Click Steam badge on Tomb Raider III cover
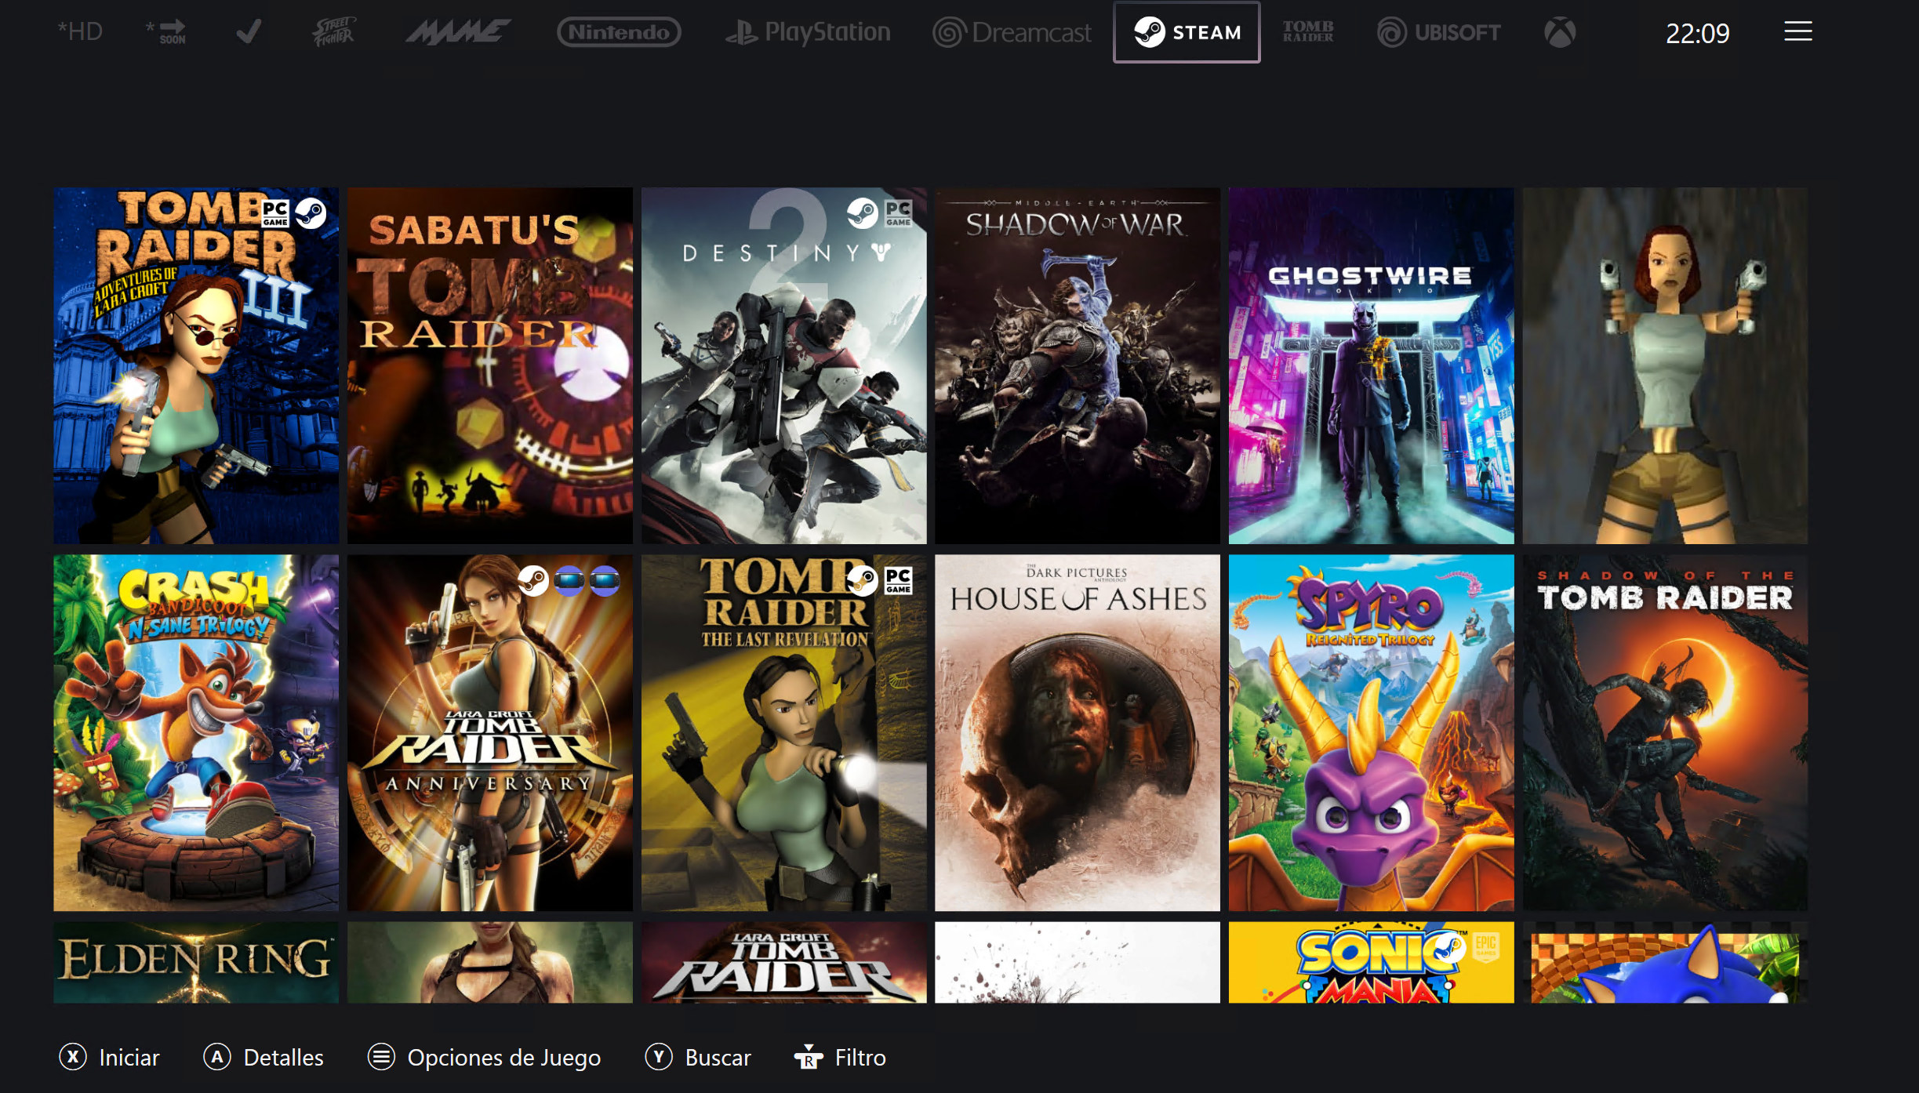 (311, 213)
